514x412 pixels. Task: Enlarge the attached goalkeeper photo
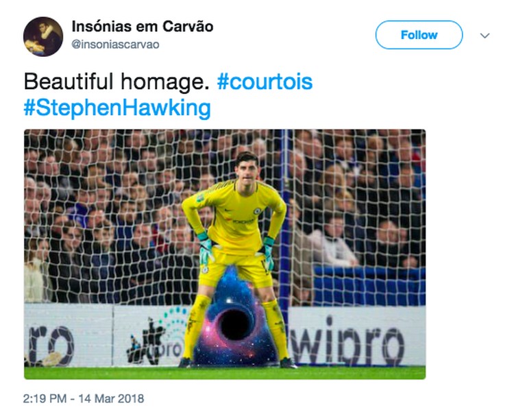pos(225,254)
